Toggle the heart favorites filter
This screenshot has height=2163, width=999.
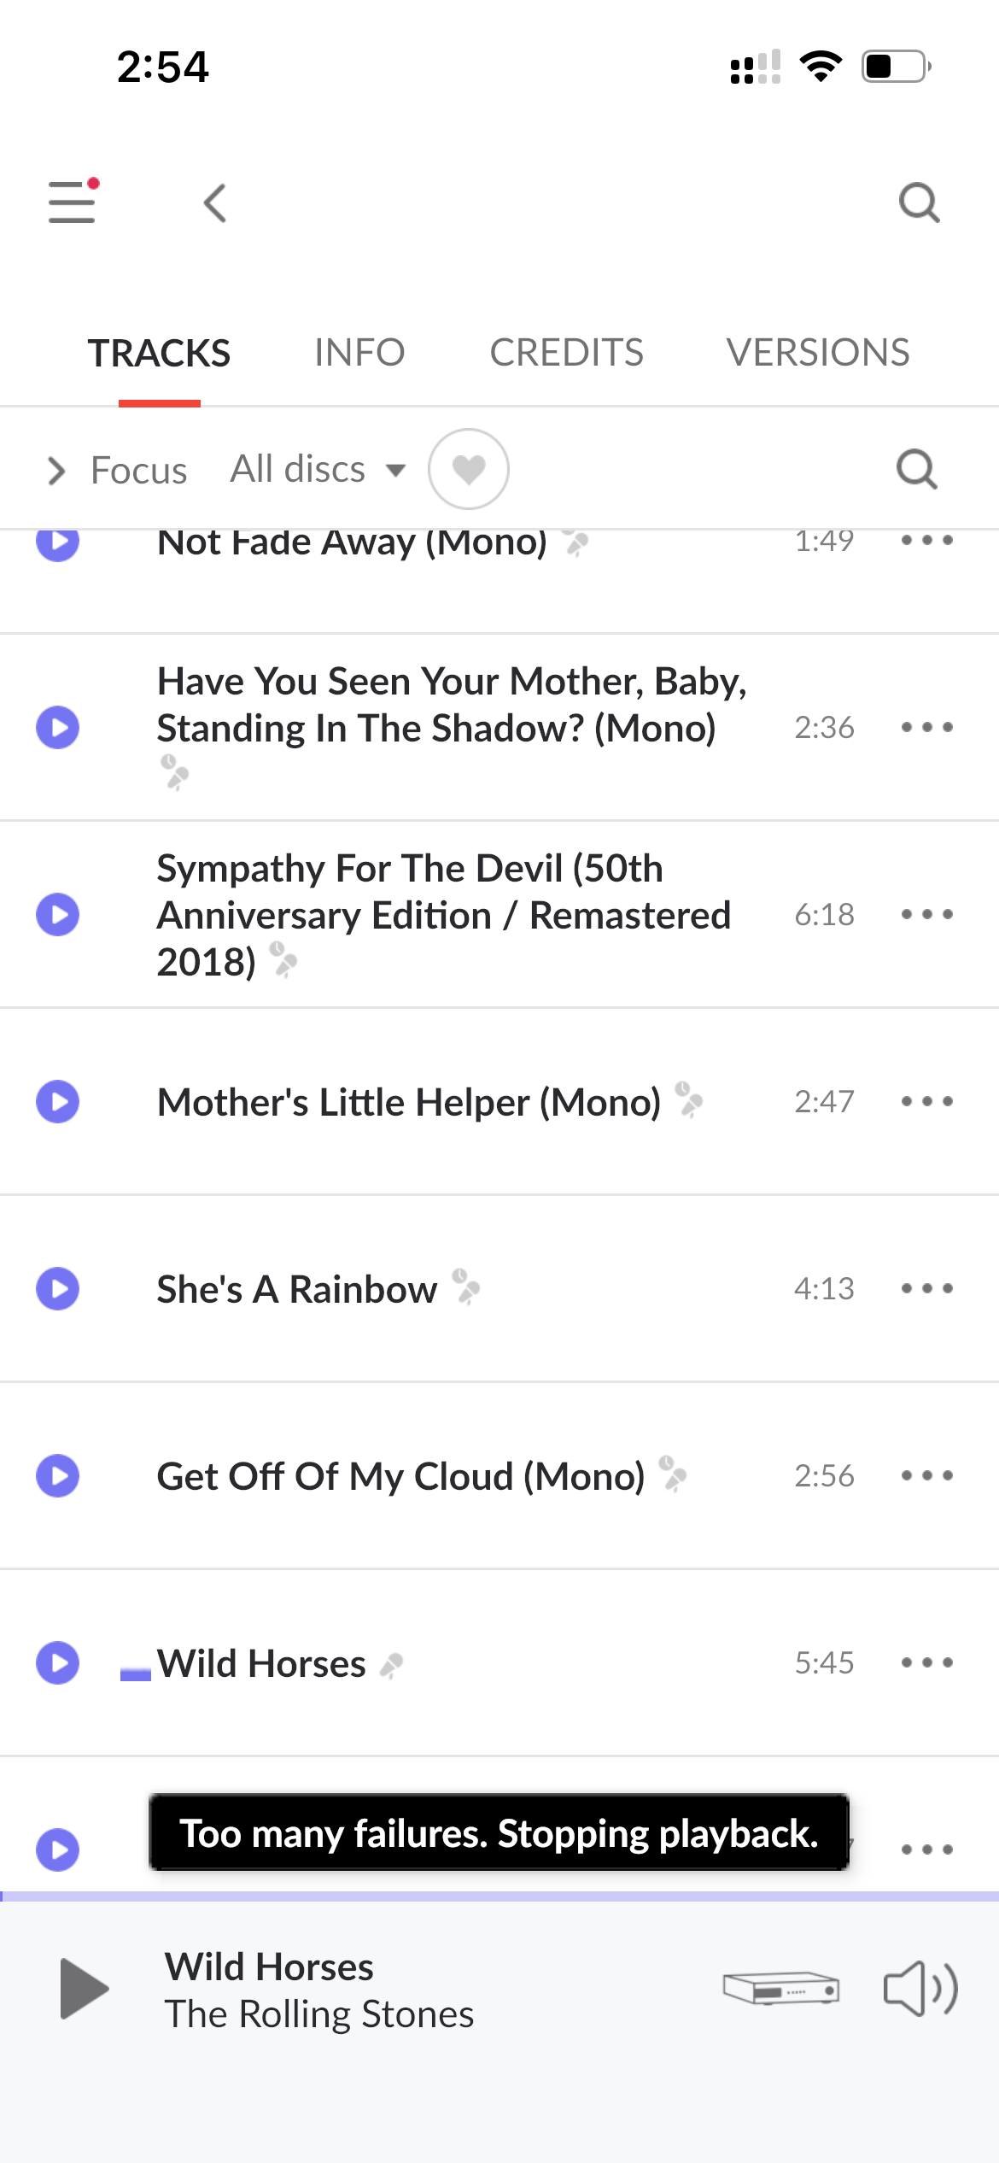click(469, 469)
